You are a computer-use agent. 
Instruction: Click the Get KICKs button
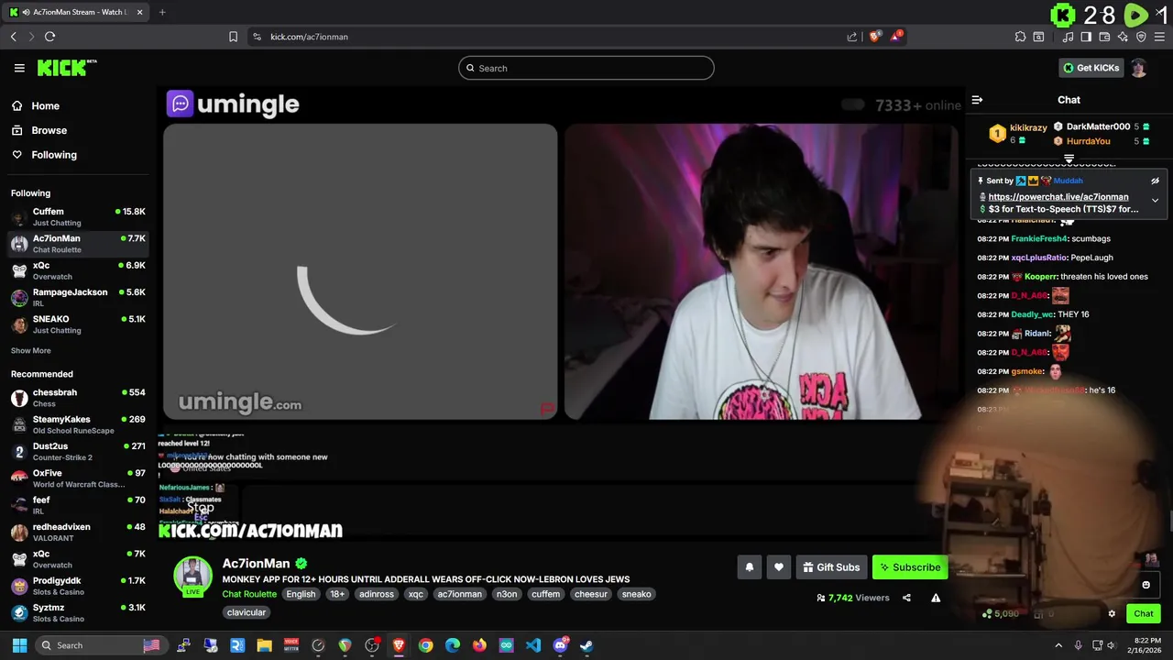(x=1091, y=68)
